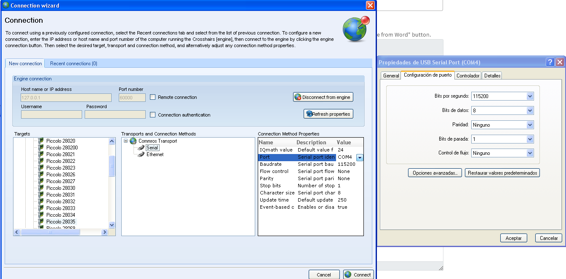Click the chip icon beside Piccolo 280200
Screen dimensions: 566x279
pyautogui.click(x=41, y=148)
